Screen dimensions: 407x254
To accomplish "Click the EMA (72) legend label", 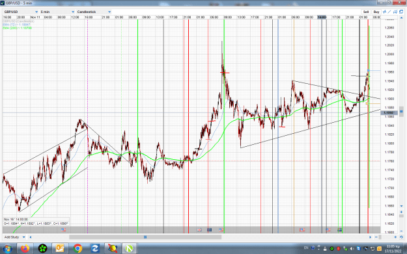I will click(17, 24).
